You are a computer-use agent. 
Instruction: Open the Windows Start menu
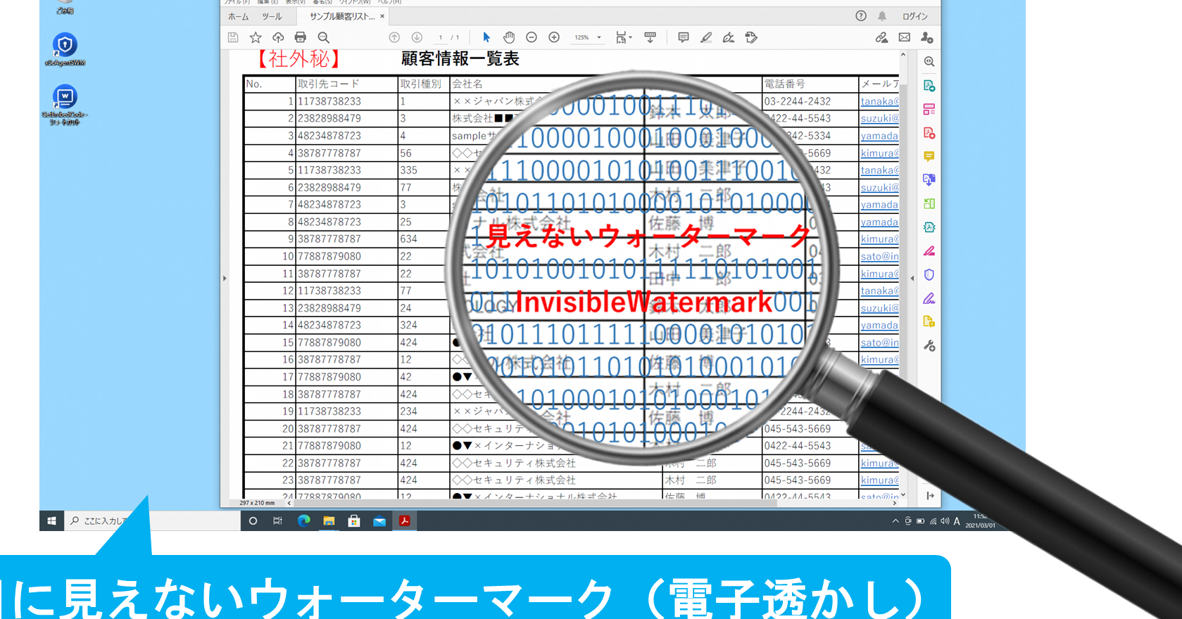click(x=51, y=521)
